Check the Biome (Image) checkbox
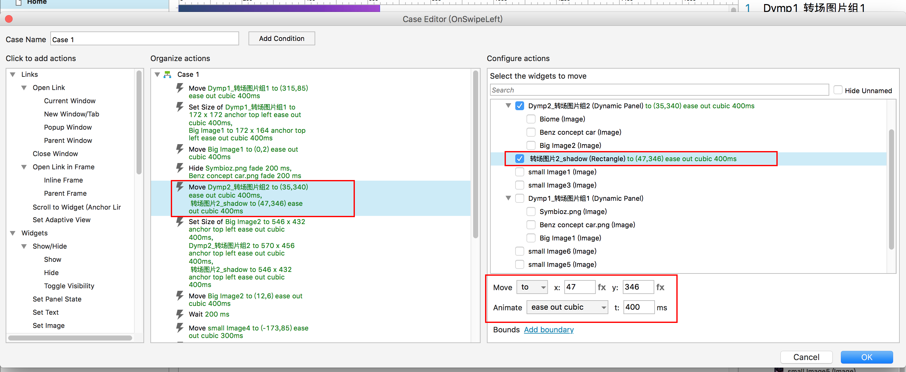 tap(531, 119)
